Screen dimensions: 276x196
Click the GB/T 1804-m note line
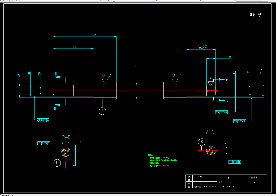(x=159, y=166)
